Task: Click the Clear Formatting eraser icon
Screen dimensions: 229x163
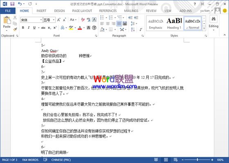Action: tap(83, 20)
